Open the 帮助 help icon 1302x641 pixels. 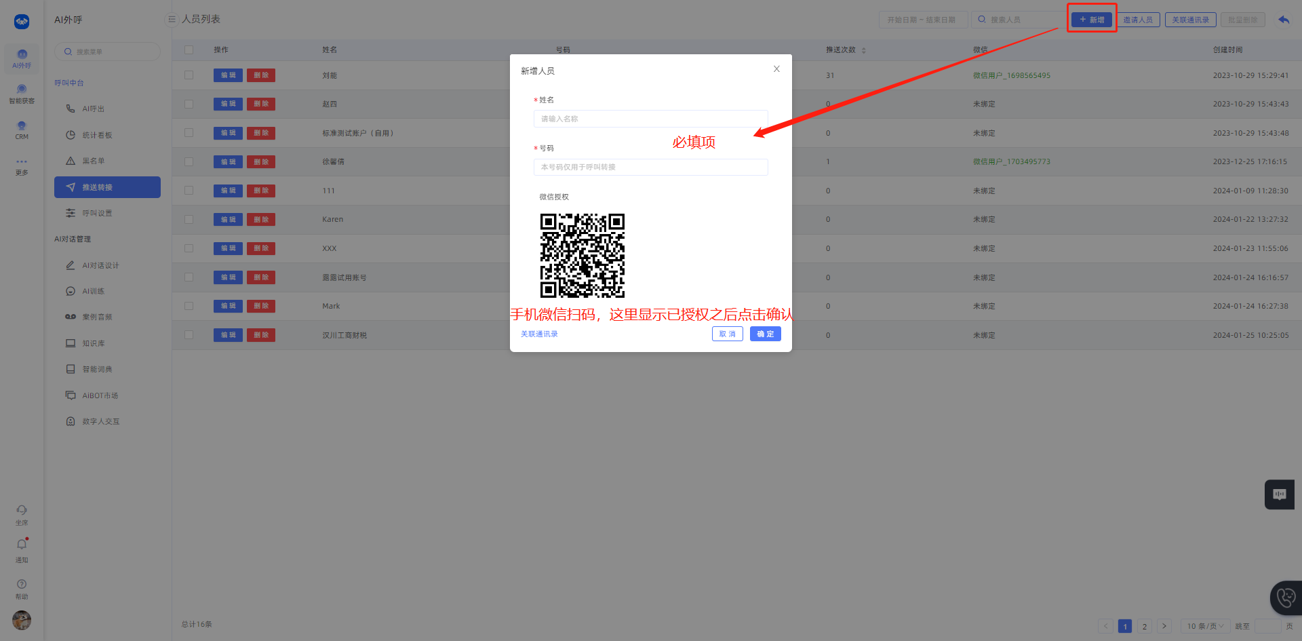click(x=22, y=589)
